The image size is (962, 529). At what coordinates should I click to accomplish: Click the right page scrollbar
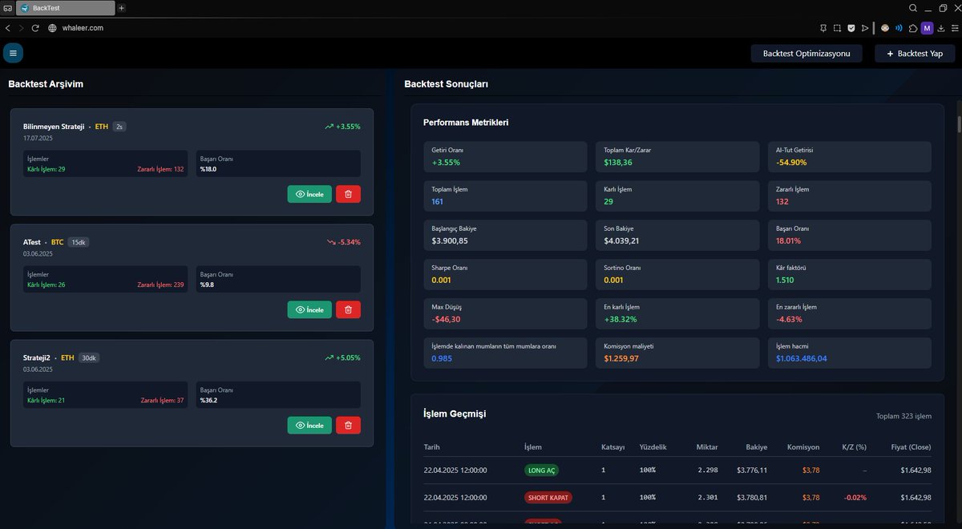958,124
